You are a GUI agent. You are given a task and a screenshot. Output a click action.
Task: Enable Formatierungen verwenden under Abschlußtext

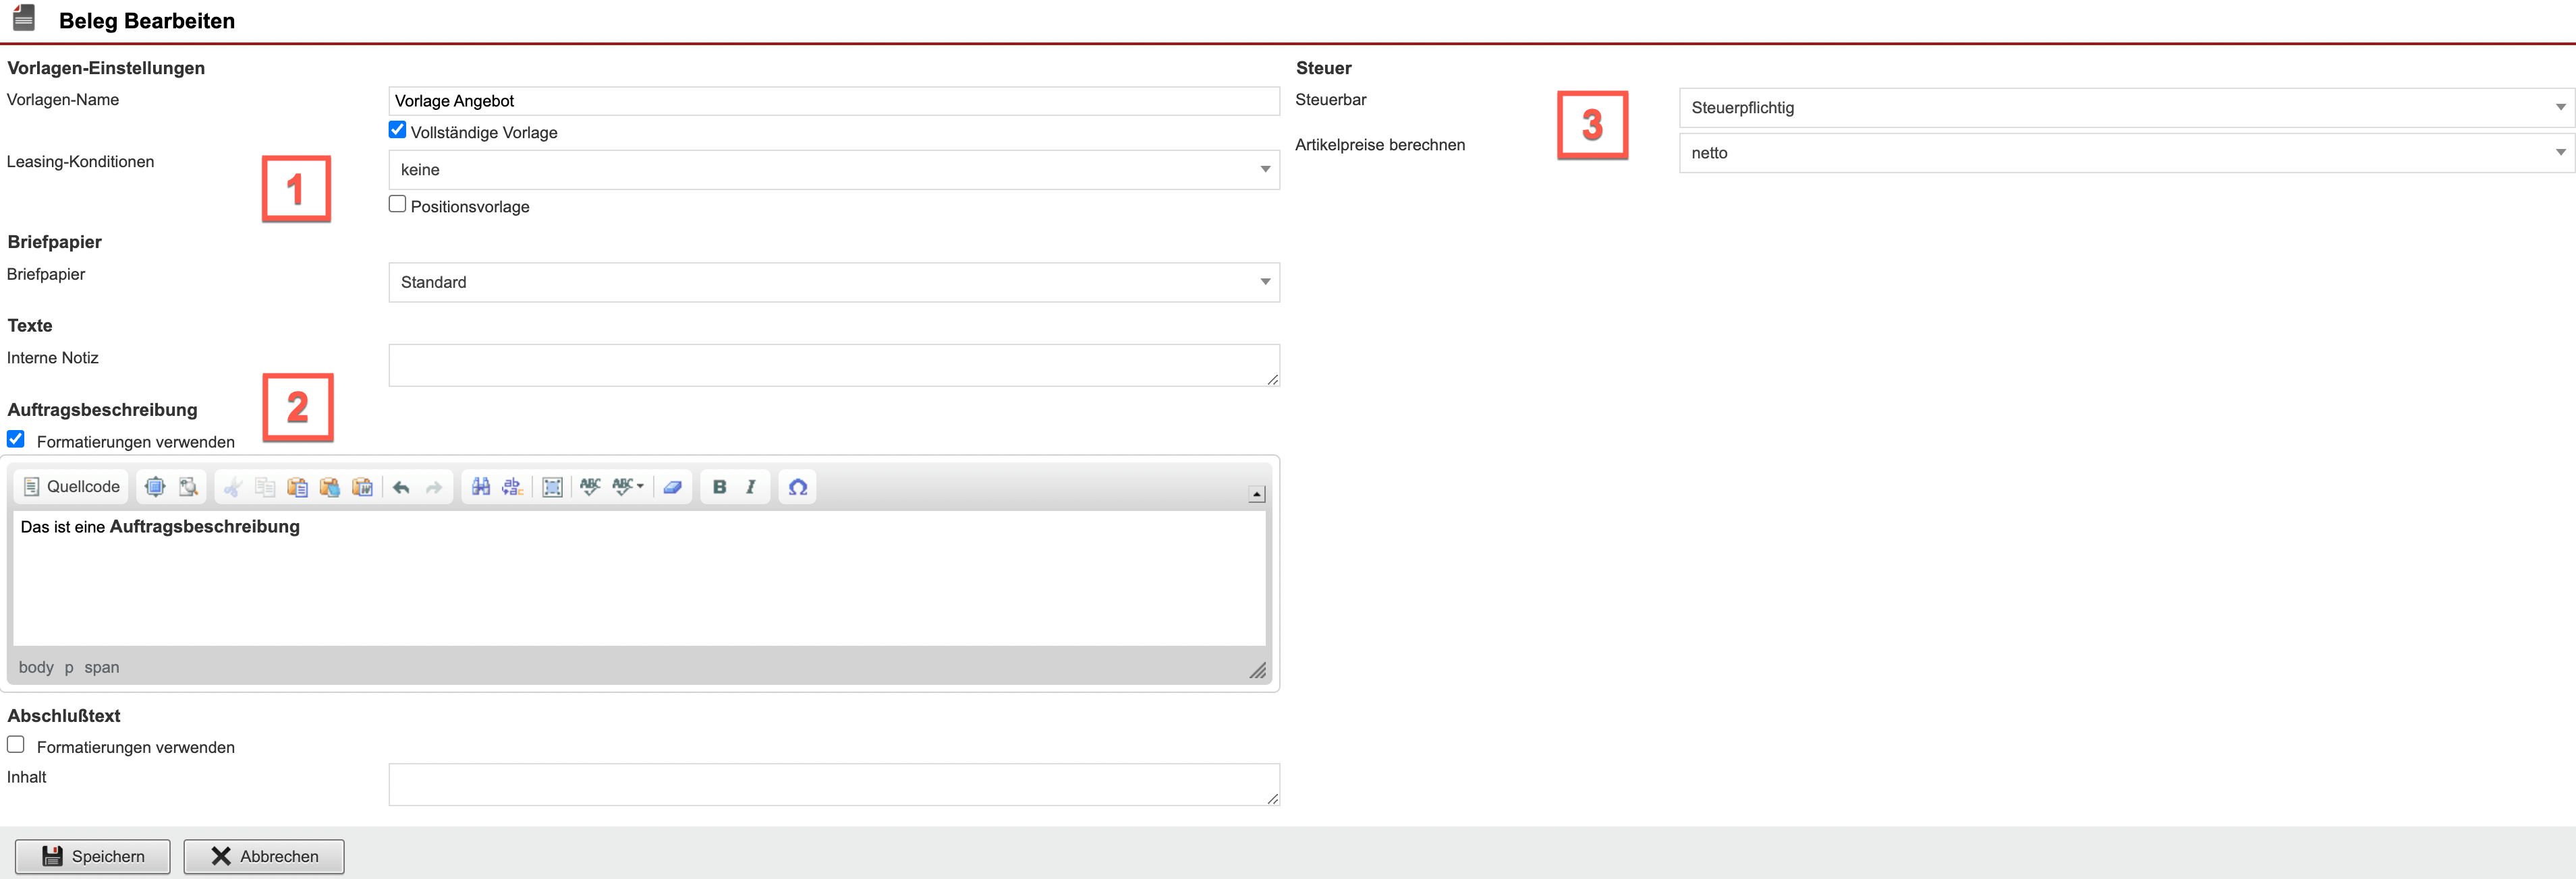click(16, 744)
